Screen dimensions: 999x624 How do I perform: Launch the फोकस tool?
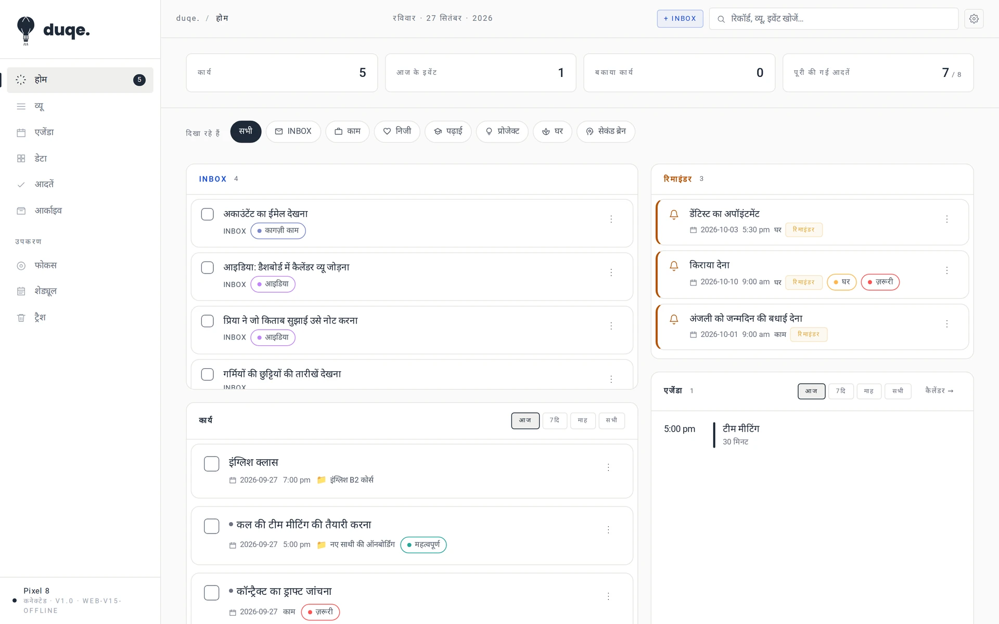click(x=80, y=265)
